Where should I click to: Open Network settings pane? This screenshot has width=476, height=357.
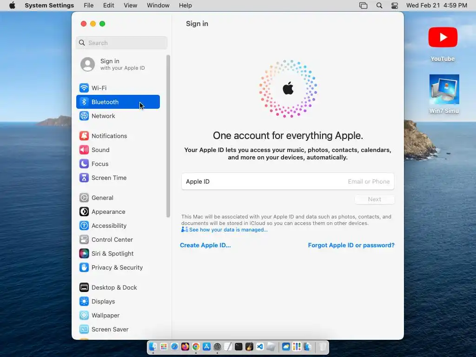[118, 116]
